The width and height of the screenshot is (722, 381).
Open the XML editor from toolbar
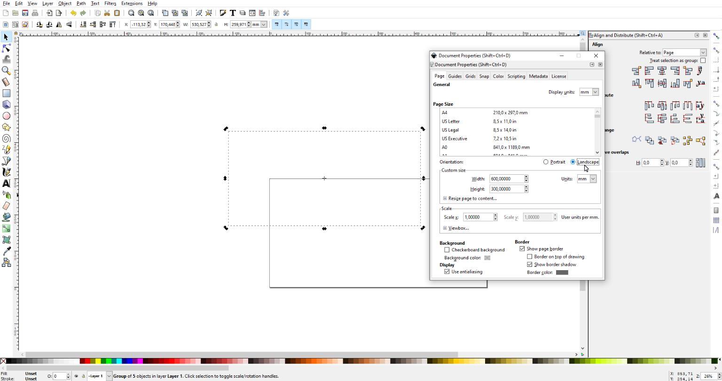point(252,13)
